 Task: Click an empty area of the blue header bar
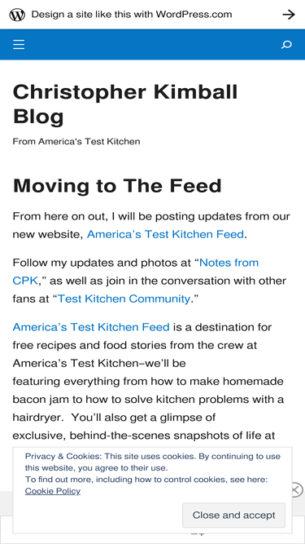pos(152,45)
